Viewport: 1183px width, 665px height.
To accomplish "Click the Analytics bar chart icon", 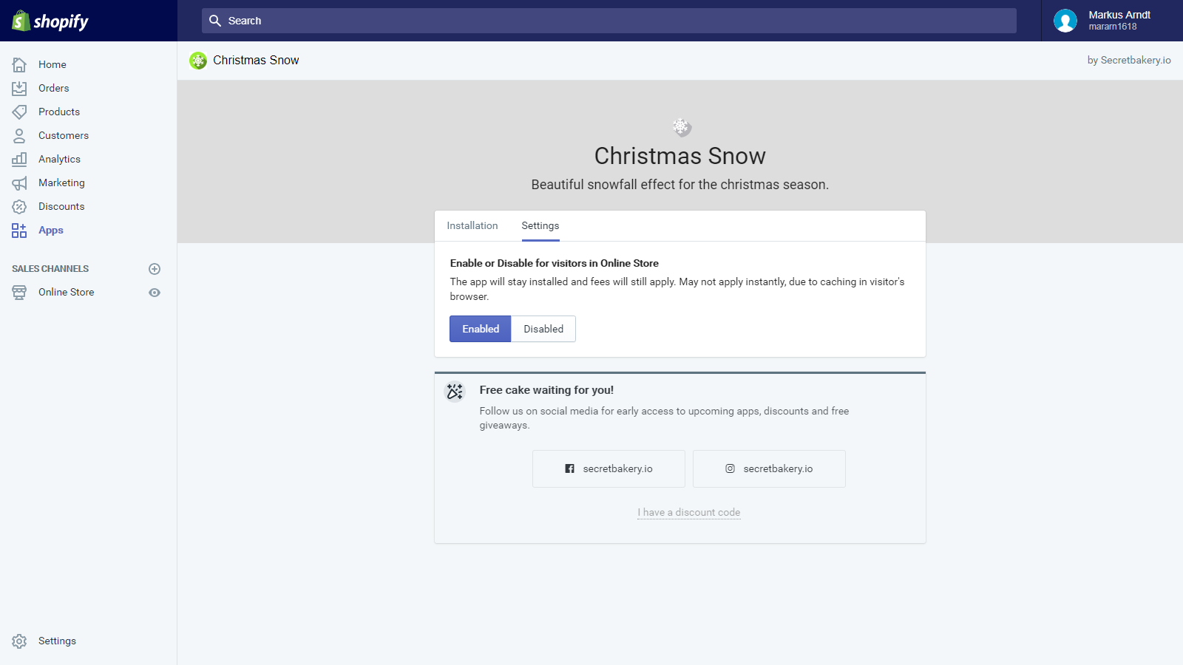I will 19,160.
